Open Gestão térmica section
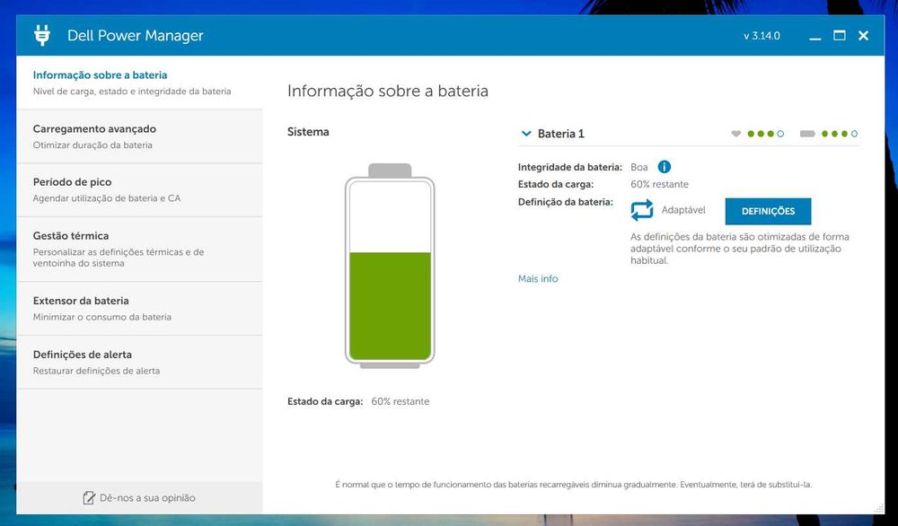The image size is (898, 526). point(139,249)
